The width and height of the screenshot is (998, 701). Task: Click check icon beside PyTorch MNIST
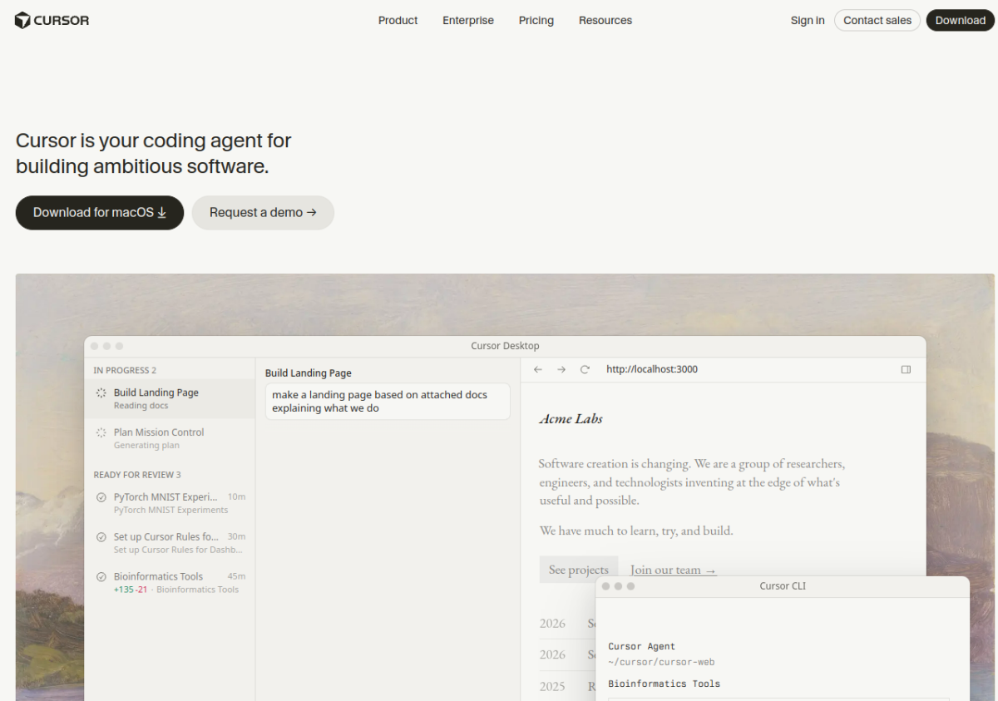point(101,497)
